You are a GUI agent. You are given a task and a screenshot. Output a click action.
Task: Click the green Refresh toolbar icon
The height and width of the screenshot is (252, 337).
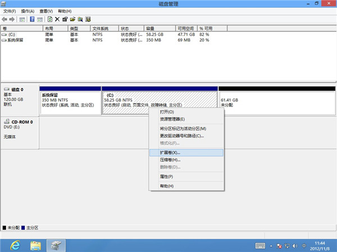tap(50, 19)
